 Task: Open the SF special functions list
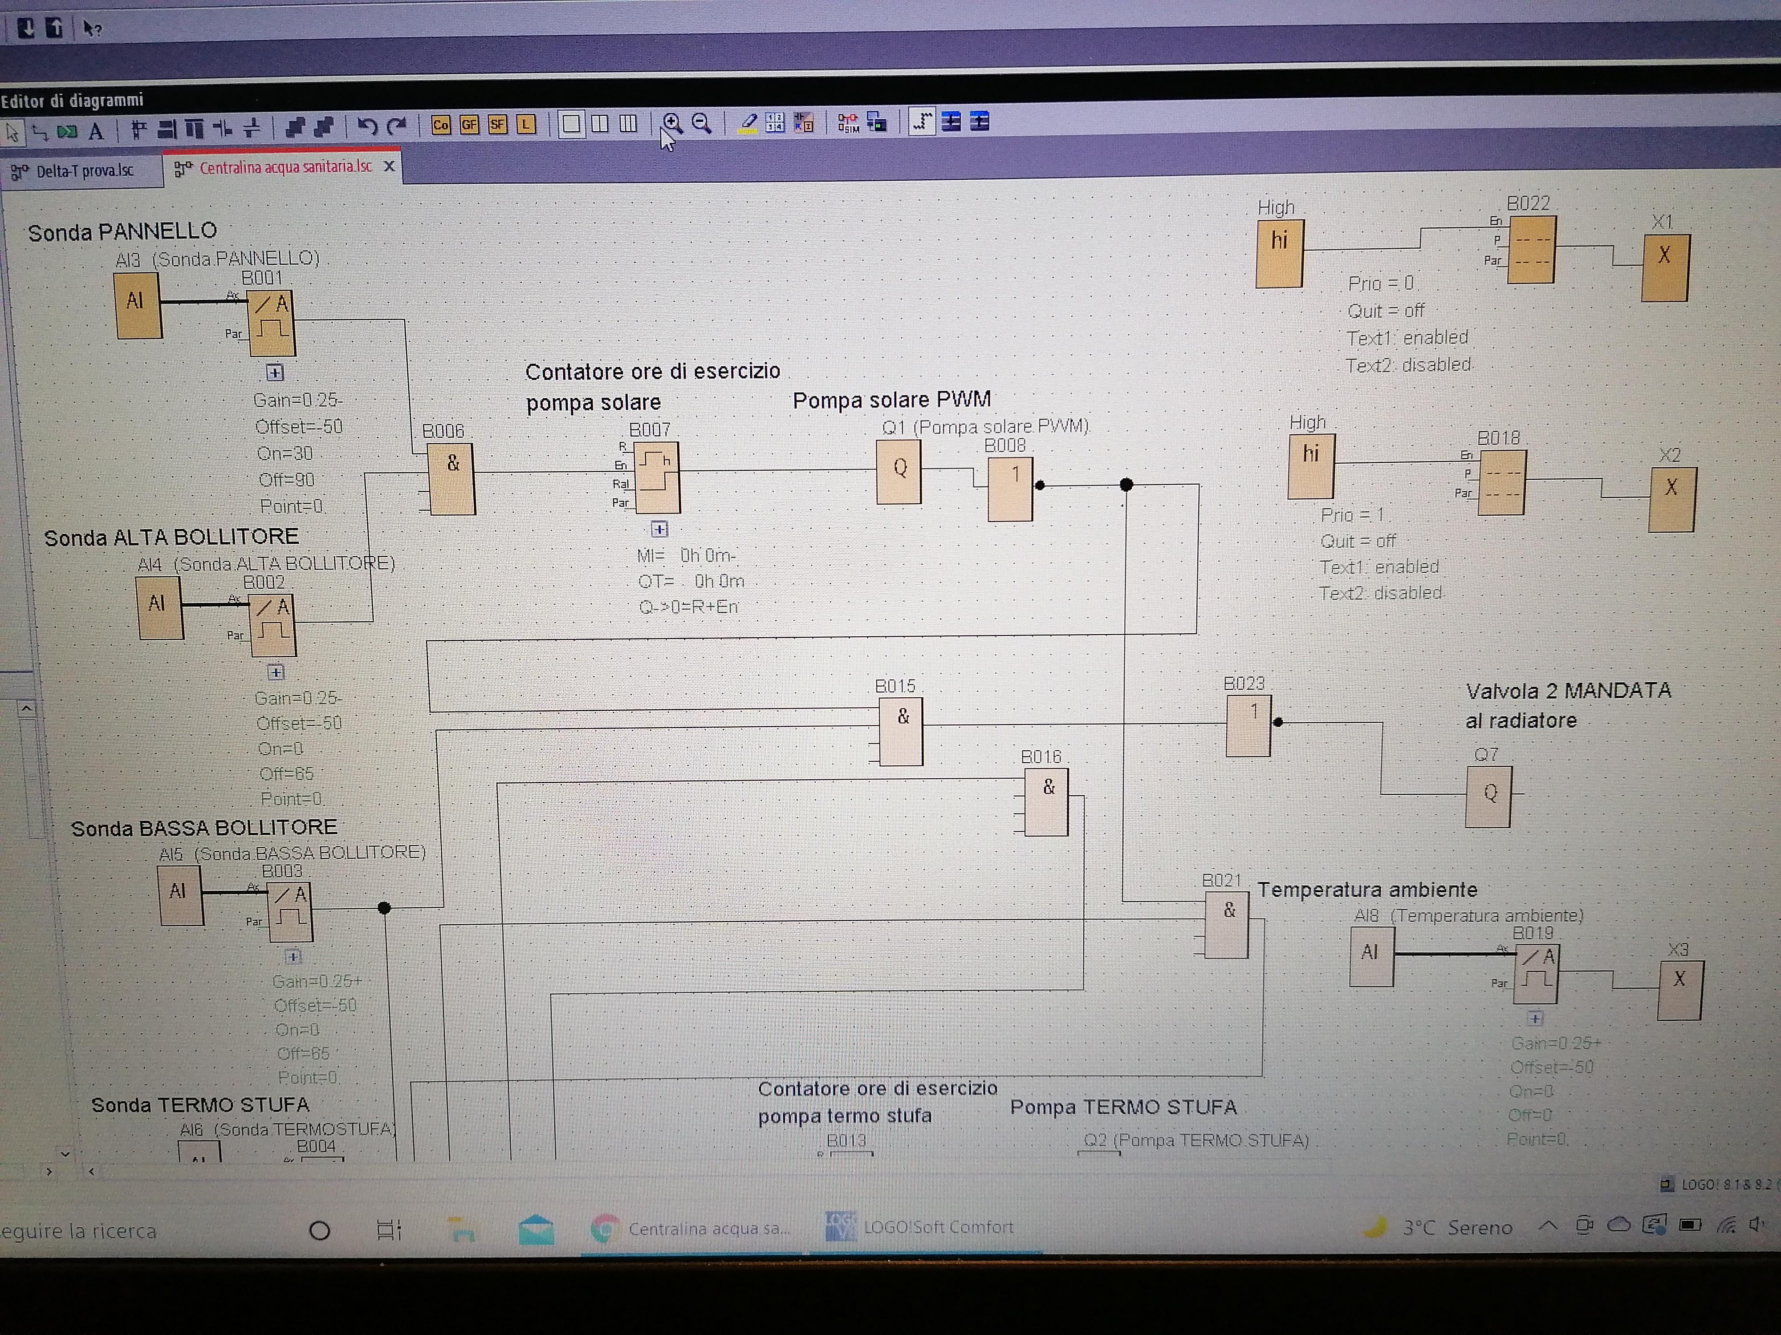[x=498, y=125]
